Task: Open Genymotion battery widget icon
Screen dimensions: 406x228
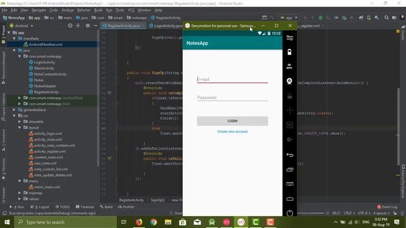Action: click(289, 52)
